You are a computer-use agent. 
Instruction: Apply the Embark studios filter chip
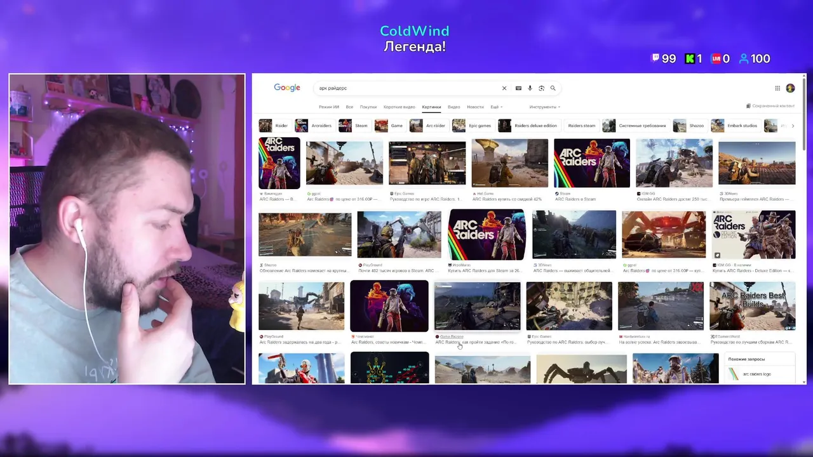pyautogui.click(x=735, y=126)
